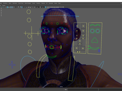Toggle wireframe shading in viewport toolbar
Image resolution: width=122 pixels, height=91 pixels.
click(x=6, y=7)
